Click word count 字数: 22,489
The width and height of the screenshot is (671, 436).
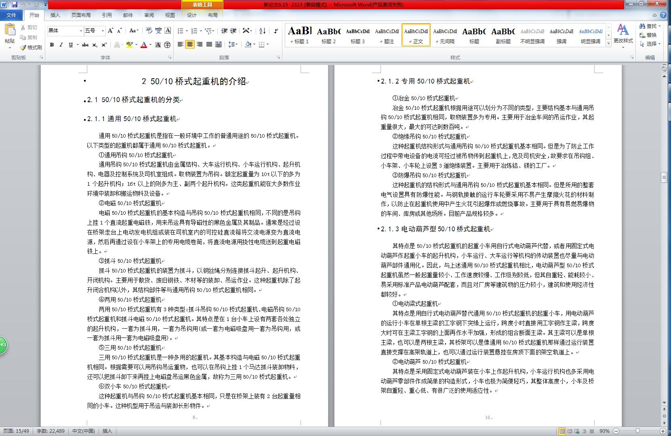coord(51,431)
